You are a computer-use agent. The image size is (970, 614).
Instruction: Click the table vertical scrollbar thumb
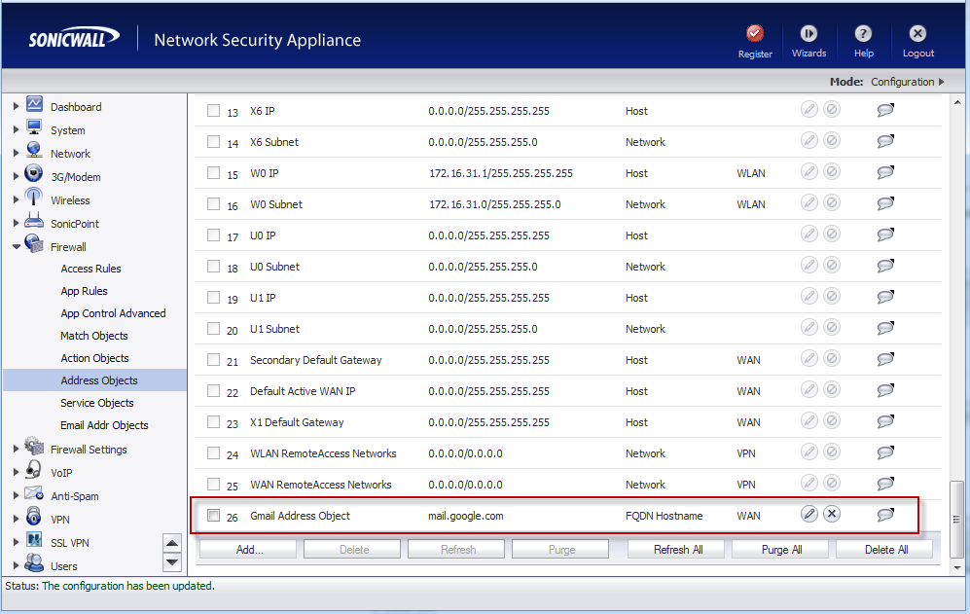957,519
